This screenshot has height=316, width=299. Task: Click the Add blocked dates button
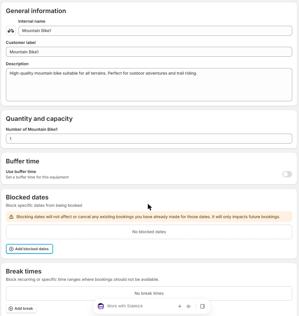30,249
